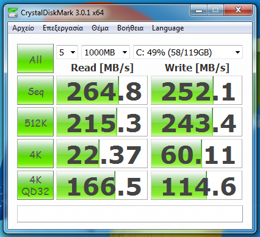The height and width of the screenshot is (237, 260).
Task: Open the Language menu
Action: click(168, 28)
